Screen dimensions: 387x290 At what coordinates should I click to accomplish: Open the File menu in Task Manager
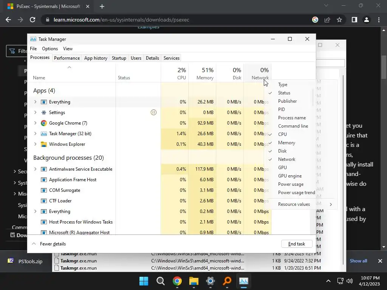pos(33,49)
